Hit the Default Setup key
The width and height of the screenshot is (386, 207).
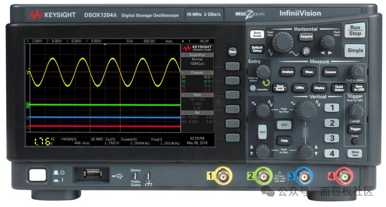pyautogui.click(x=257, y=49)
